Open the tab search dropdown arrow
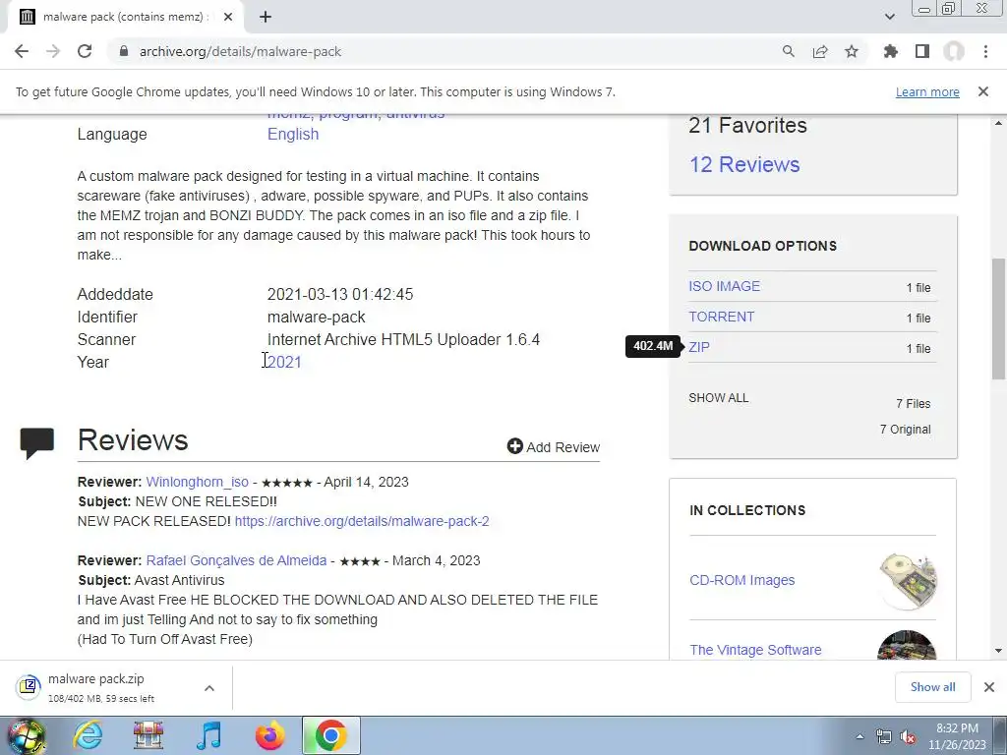The width and height of the screenshot is (1007, 755). point(889,17)
